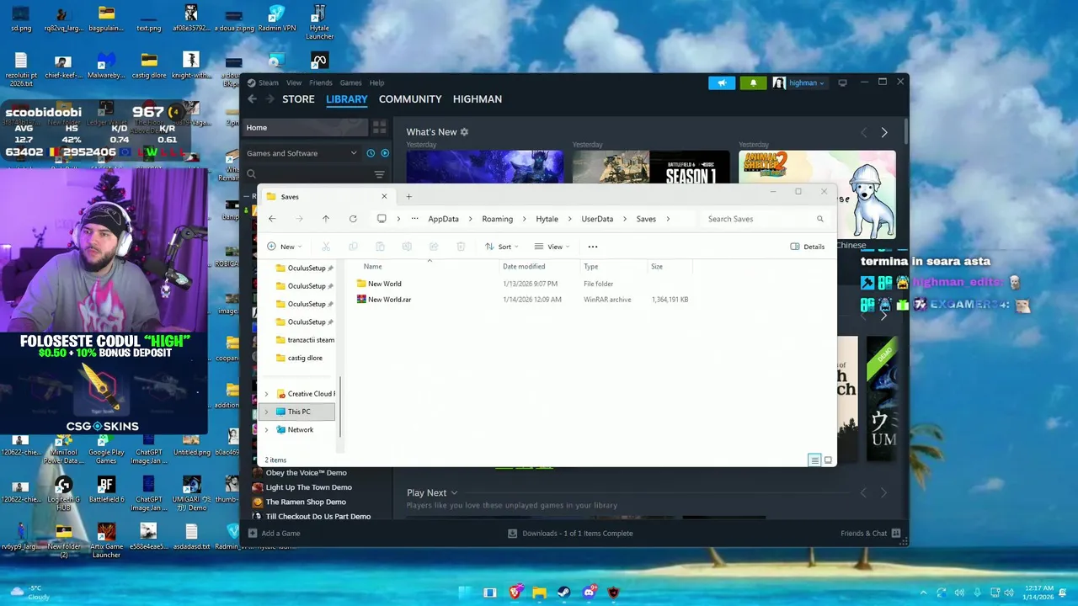Select the New World folder
The width and height of the screenshot is (1078, 606).
[x=384, y=284]
